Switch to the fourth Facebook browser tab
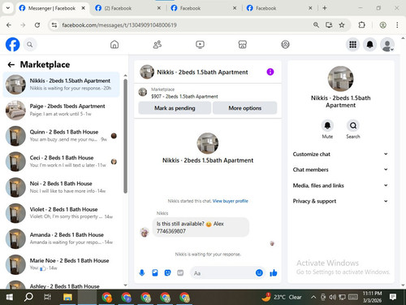Viewport: 406px width, 305px height. pos(279,8)
